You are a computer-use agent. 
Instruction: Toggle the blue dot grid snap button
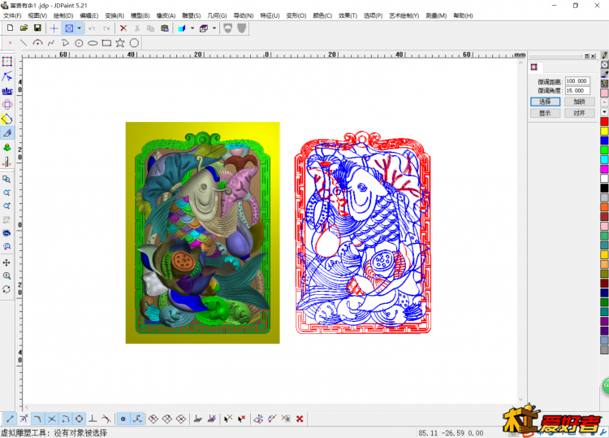point(123,418)
